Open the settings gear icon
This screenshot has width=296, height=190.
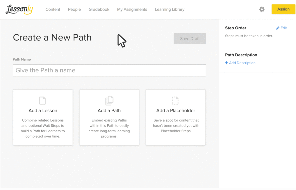click(262, 10)
